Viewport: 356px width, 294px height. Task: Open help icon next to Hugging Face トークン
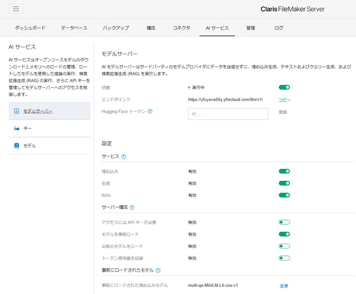point(150,111)
